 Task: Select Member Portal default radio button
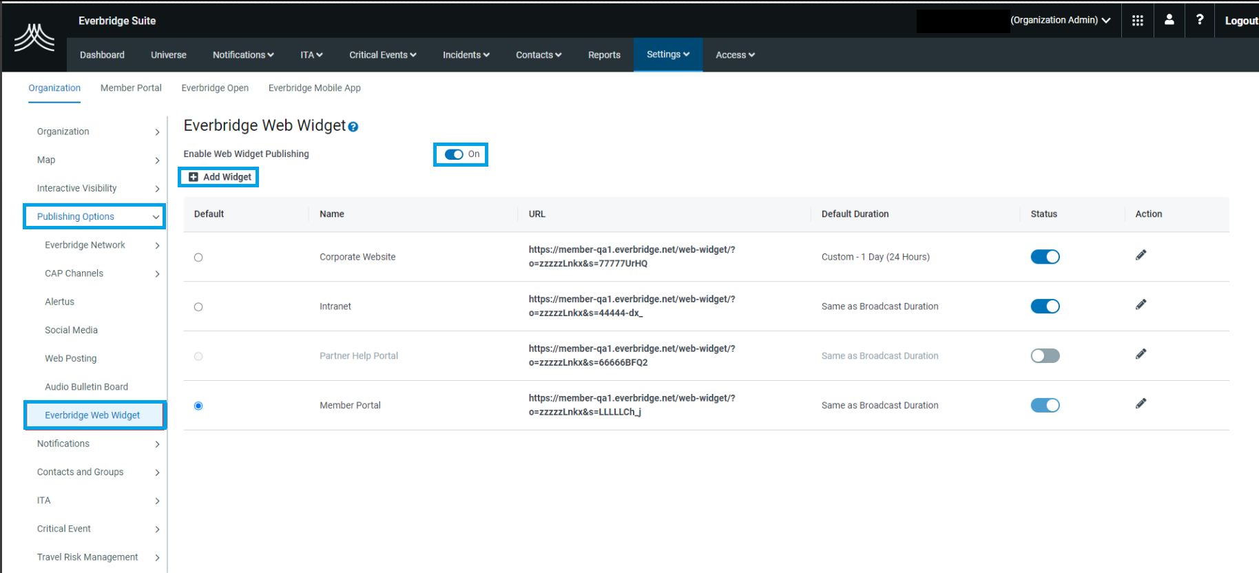(x=198, y=406)
